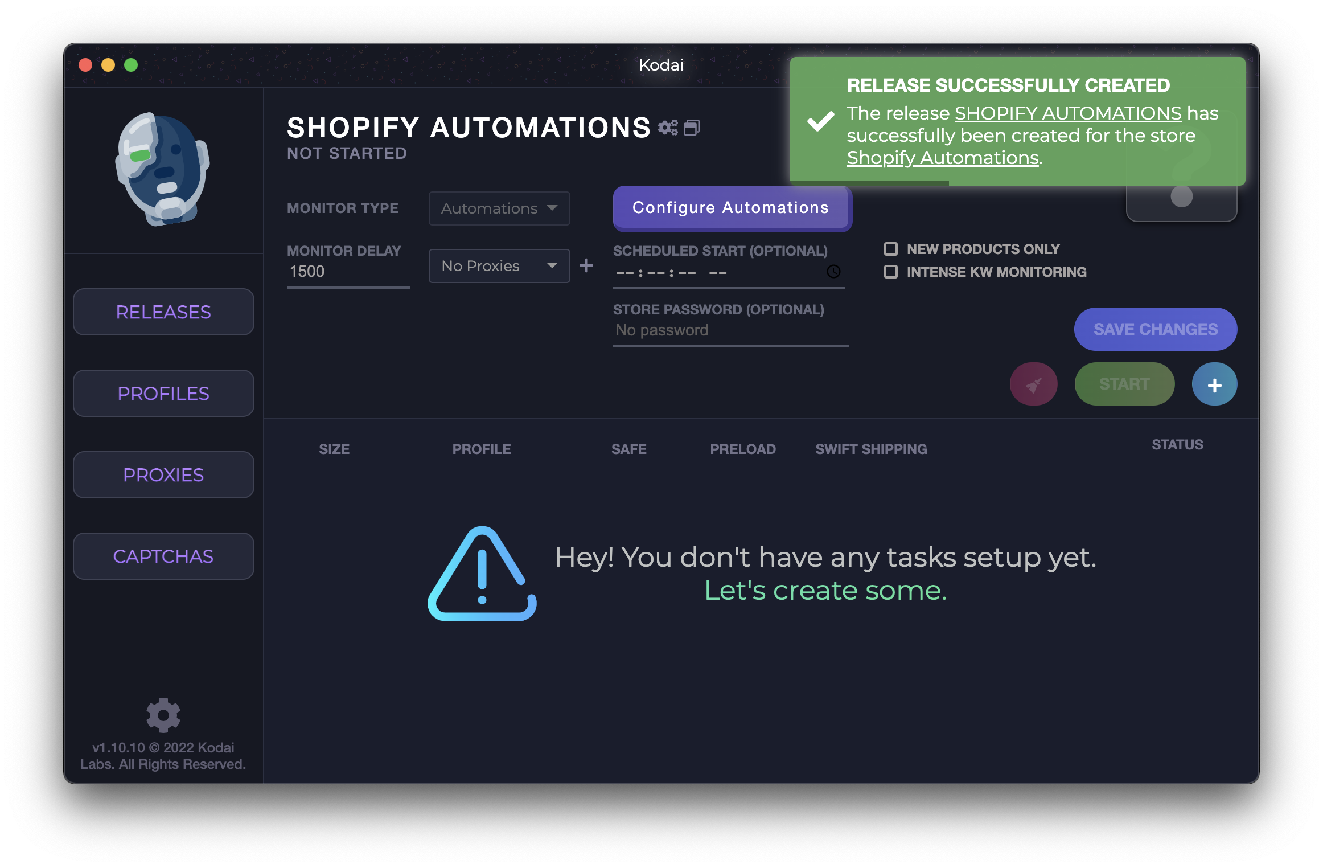
Task: Click the green Start button
Action: 1124,384
